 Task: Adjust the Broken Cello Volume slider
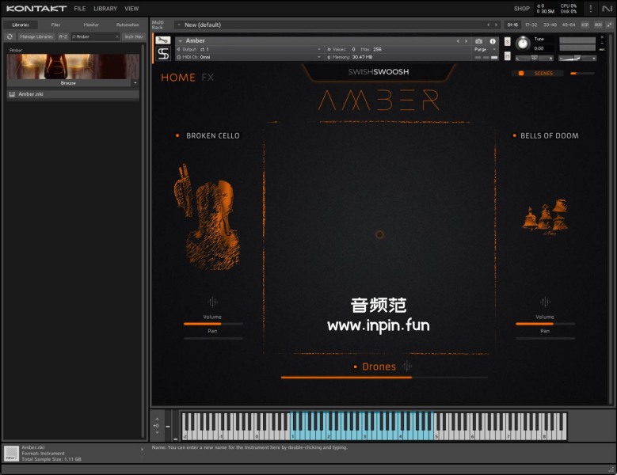pyautogui.click(x=213, y=324)
